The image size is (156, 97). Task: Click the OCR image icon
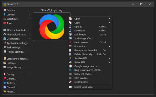click(x=70, y=78)
